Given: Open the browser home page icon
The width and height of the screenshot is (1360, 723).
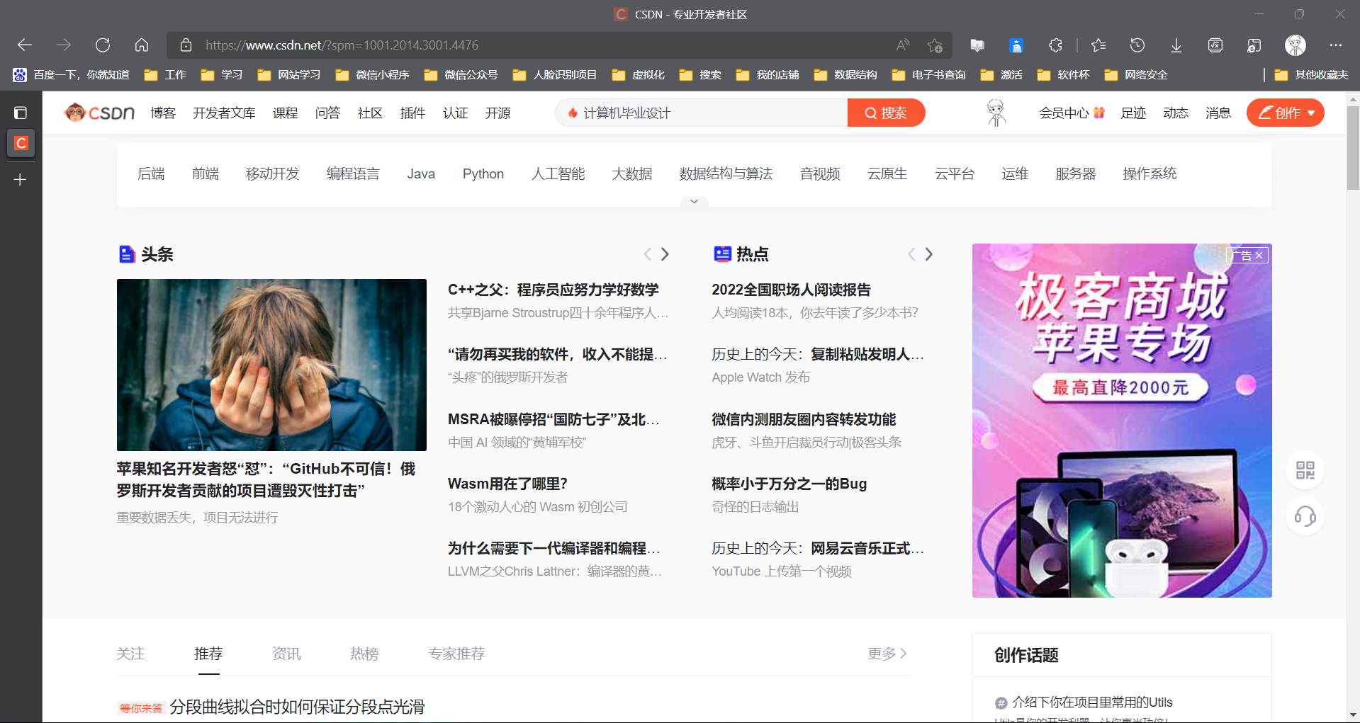Looking at the screenshot, I should 142,45.
